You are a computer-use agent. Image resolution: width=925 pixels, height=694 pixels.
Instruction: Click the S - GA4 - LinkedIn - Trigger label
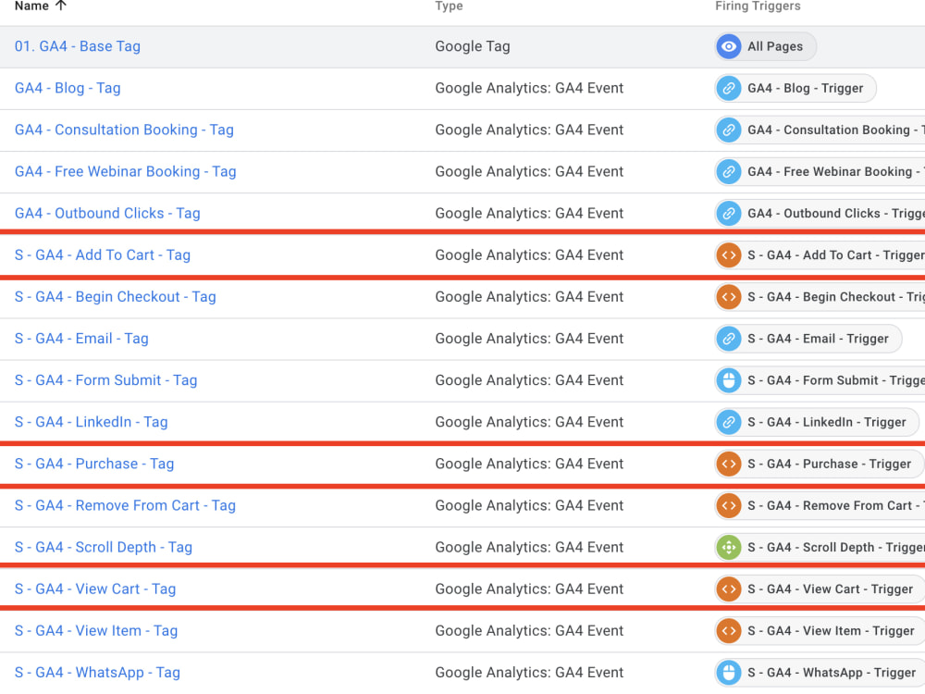point(826,423)
